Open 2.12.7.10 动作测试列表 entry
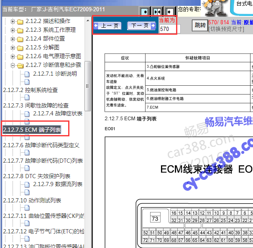Viewport: 253px width, 248px height. (x=32, y=200)
